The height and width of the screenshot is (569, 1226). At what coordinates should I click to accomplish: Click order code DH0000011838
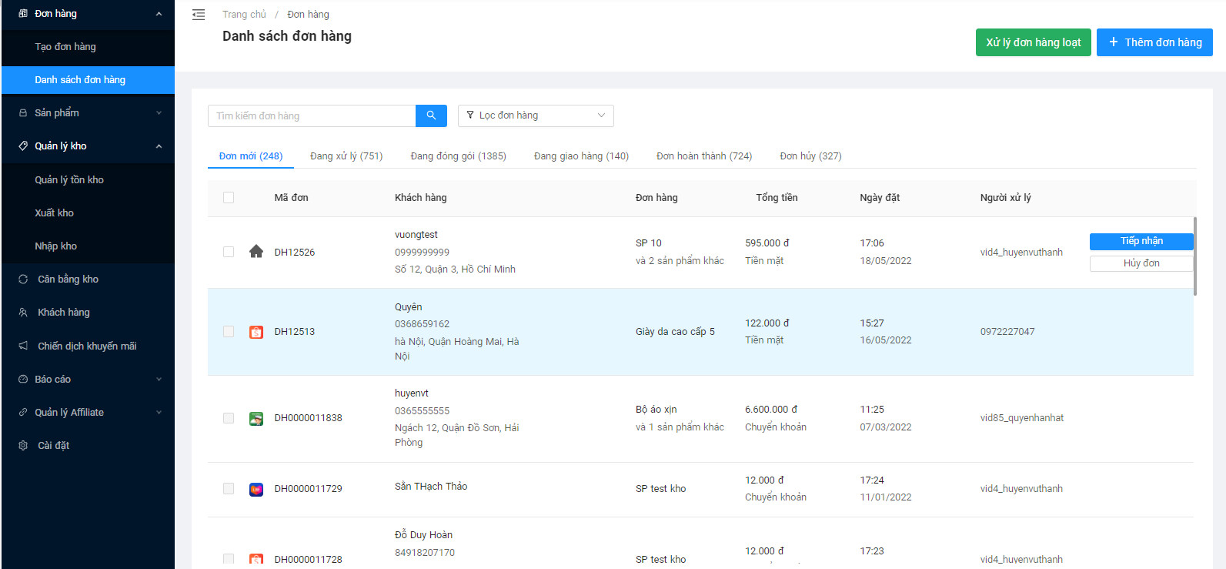(x=308, y=418)
